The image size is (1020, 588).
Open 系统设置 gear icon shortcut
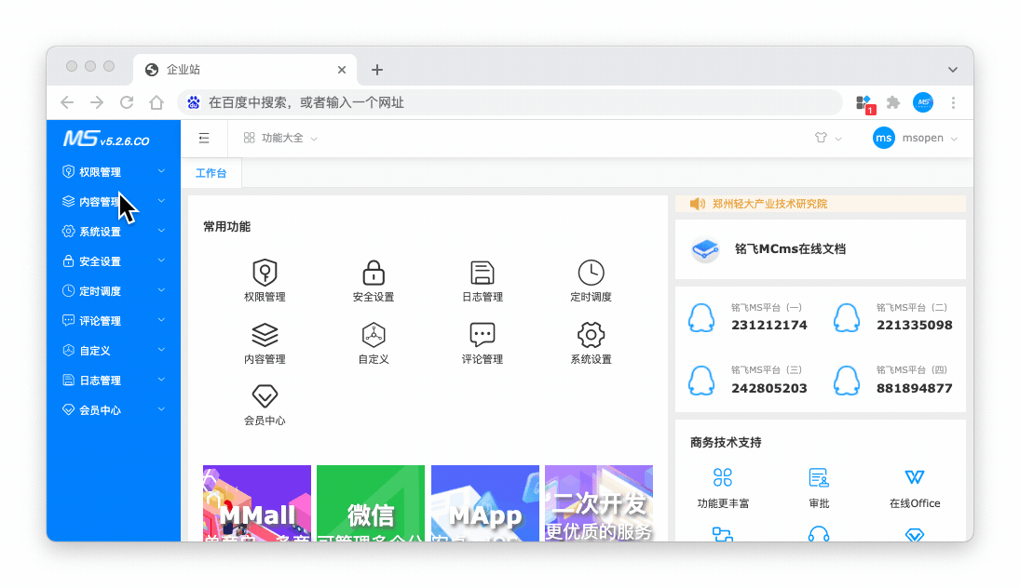591,335
